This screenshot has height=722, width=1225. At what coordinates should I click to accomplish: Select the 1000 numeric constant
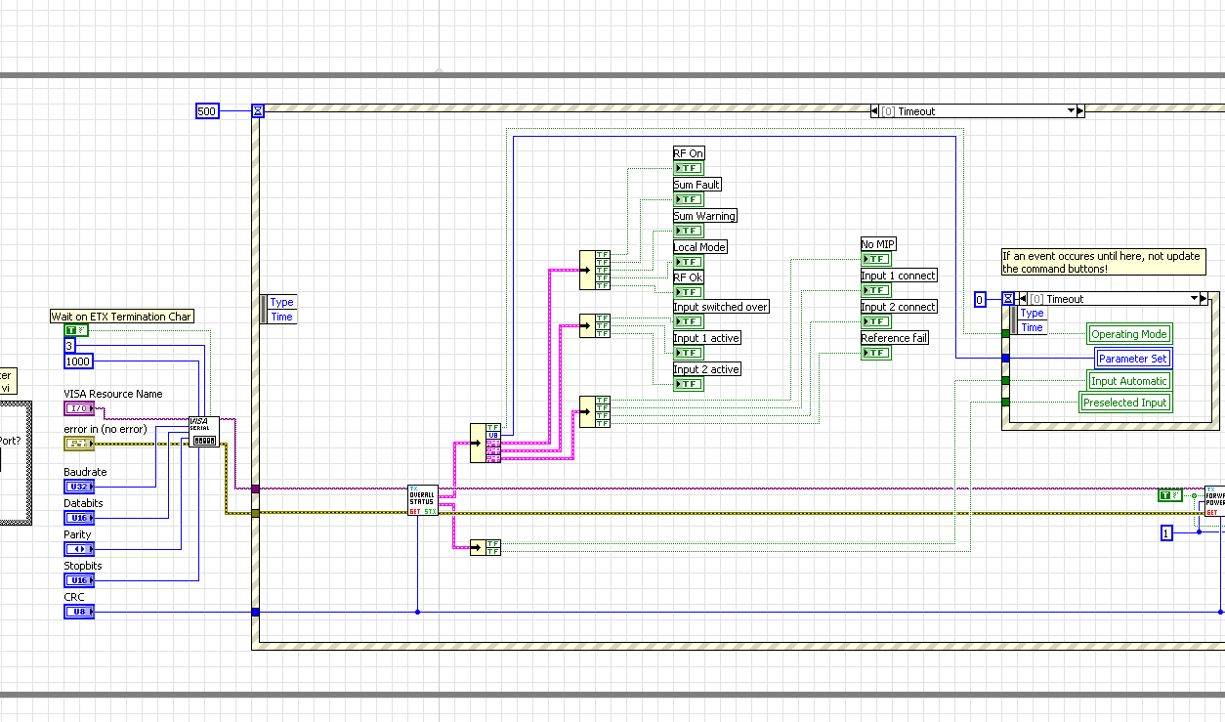(78, 361)
